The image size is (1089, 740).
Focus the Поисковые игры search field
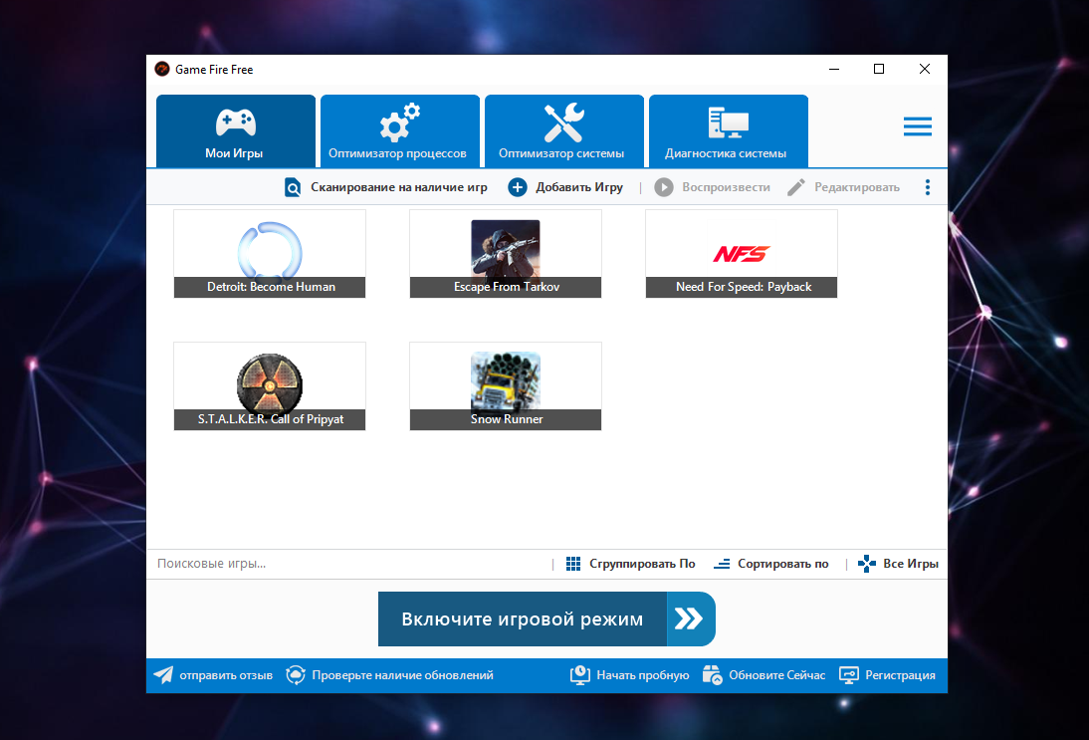(347, 564)
